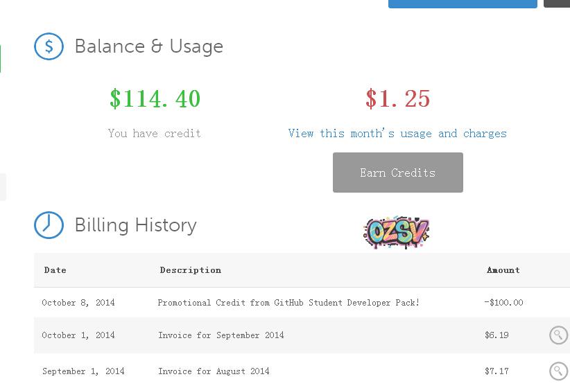Click the blue button at the top
This screenshot has height=388, width=570.
[463, 3]
